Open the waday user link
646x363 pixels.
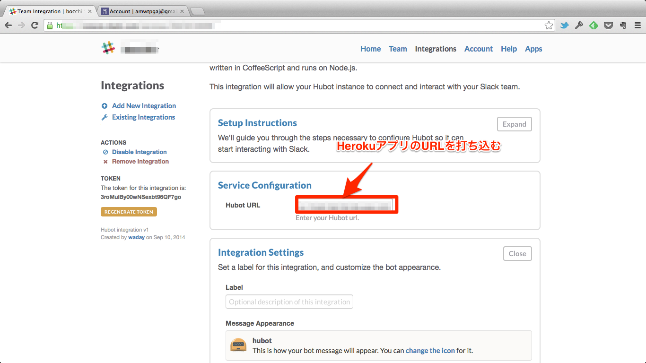136,237
